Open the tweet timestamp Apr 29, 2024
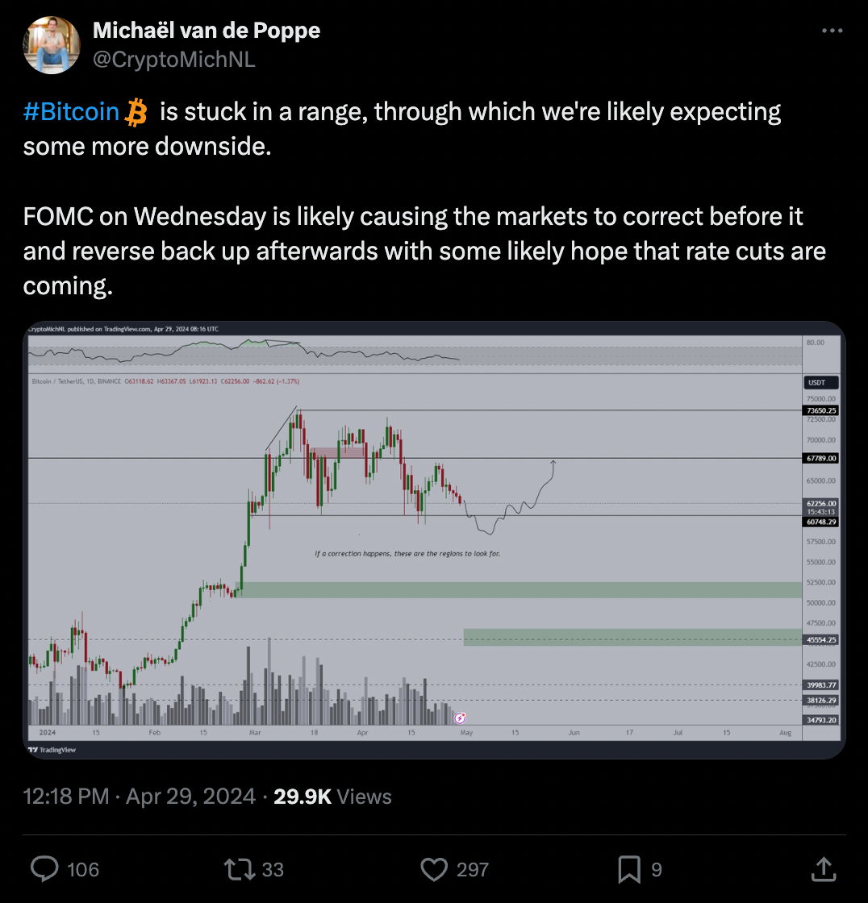 tap(191, 797)
